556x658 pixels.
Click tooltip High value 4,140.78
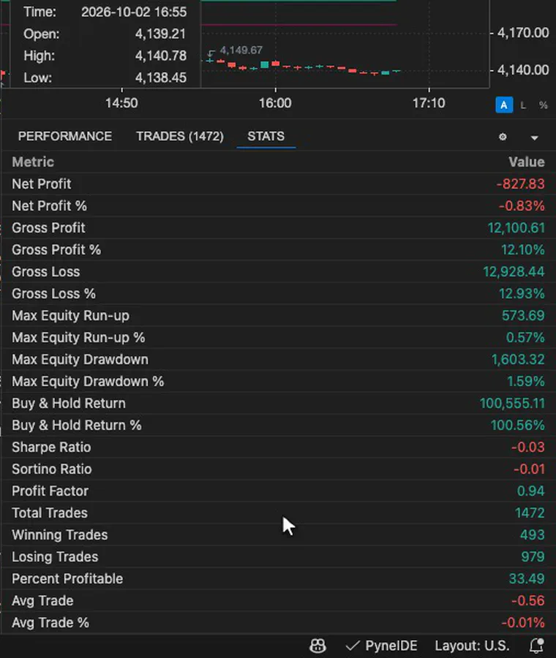161,56
